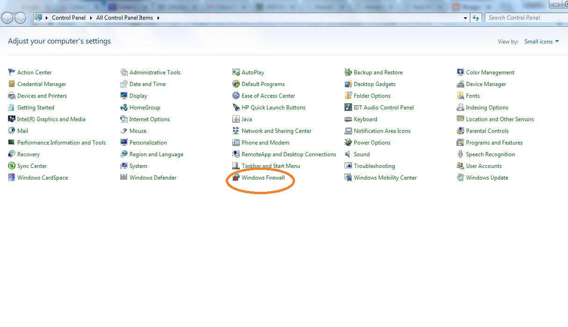Click the refresh button in the address bar
The height and width of the screenshot is (327, 568).
pyautogui.click(x=475, y=18)
